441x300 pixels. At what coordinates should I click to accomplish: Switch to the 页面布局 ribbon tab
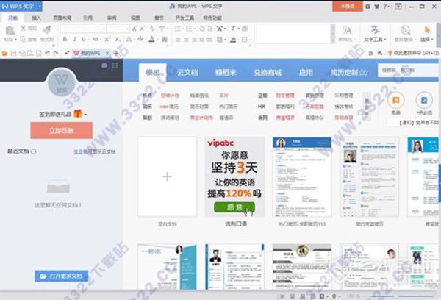tap(62, 18)
